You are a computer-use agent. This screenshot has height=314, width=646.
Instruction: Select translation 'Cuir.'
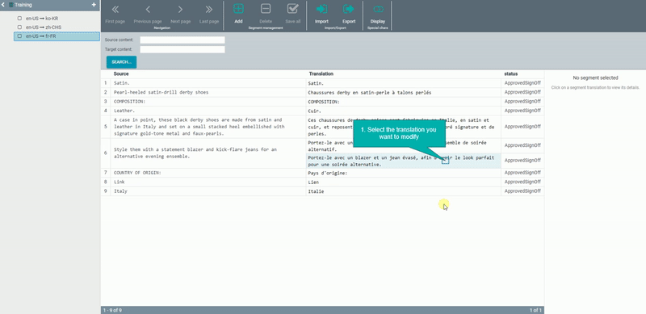[x=314, y=111]
